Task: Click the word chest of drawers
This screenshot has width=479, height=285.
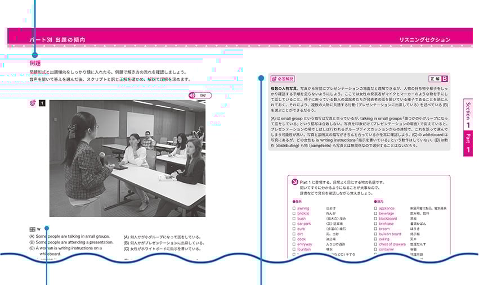Action: coord(392,244)
